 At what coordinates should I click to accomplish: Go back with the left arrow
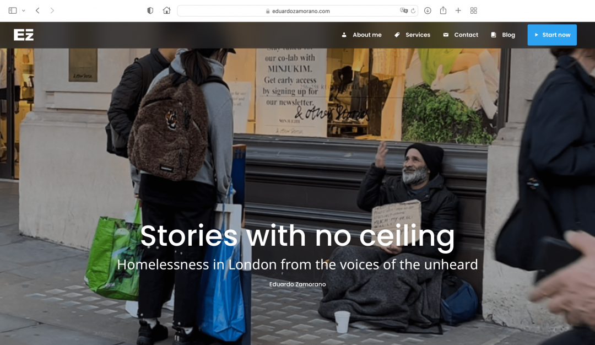[37, 10]
